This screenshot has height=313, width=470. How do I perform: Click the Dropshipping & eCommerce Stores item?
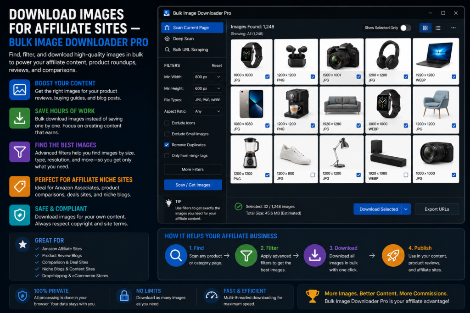(x=75, y=275)
